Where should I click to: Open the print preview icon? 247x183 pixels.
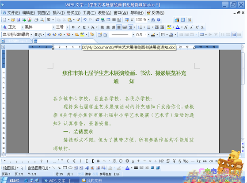pos(42,20)
